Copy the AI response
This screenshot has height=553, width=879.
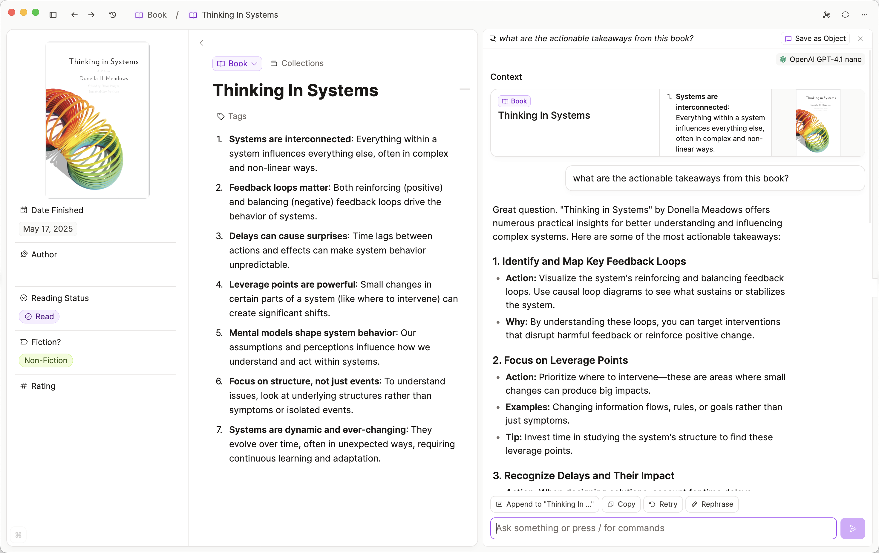621,504
